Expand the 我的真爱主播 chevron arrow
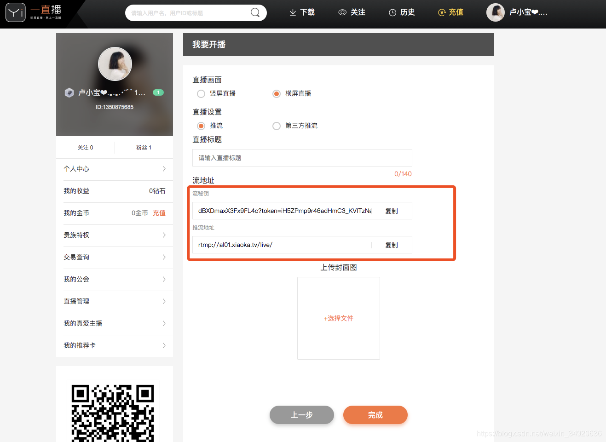606x442 pixels. tap(164, 323)
